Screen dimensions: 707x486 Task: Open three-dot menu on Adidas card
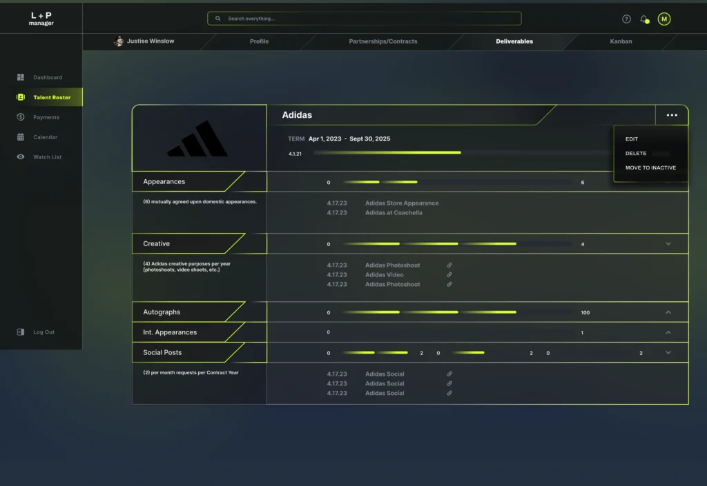coord(672,115)
